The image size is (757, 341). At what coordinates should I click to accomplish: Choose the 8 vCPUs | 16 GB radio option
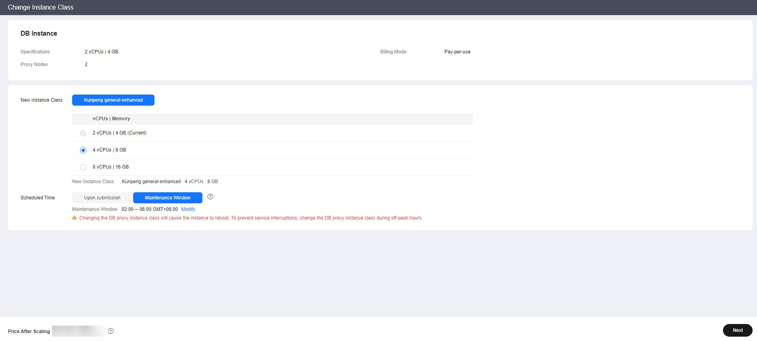[83, 167]
